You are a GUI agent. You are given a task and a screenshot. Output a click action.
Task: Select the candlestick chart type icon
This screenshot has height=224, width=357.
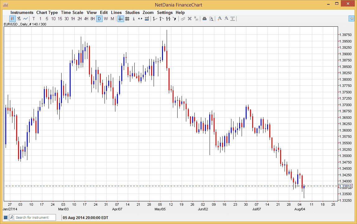12,19
